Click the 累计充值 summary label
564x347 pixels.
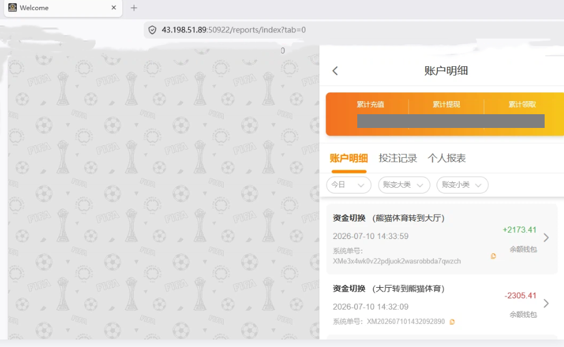point(370,104)
